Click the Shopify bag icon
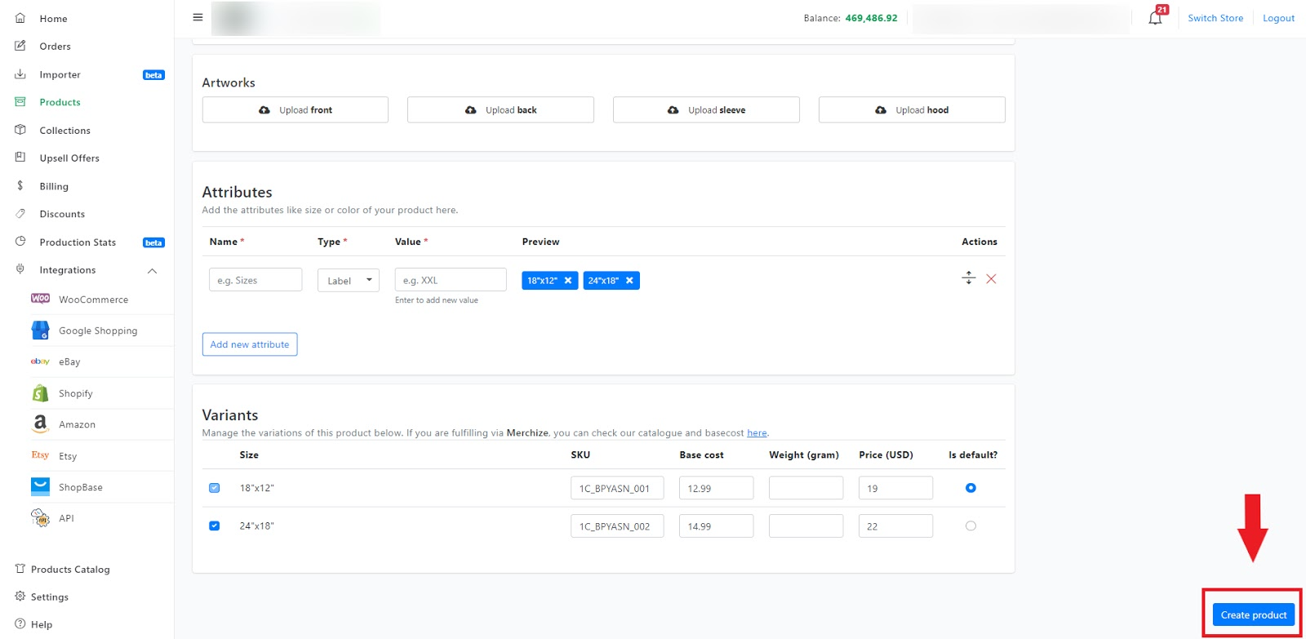Screen dimensions: 1306x639 40,393
